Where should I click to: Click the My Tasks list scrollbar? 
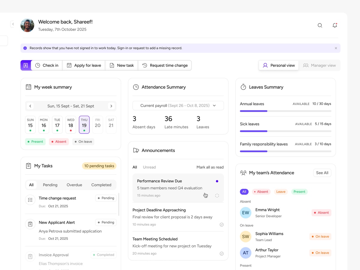pos(119,204)
